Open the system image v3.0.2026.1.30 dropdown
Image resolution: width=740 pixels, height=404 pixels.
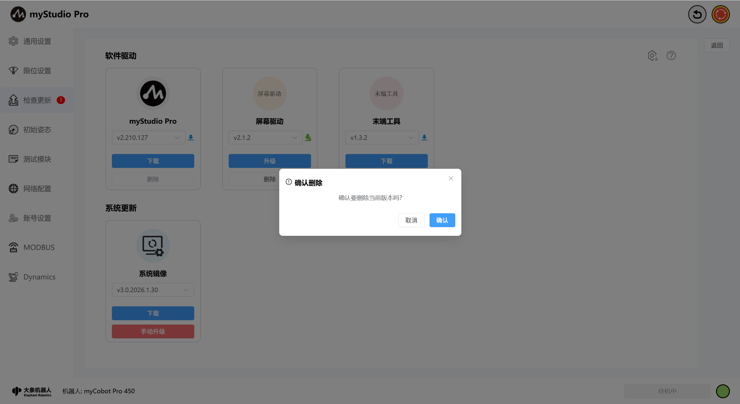[153, 290]
